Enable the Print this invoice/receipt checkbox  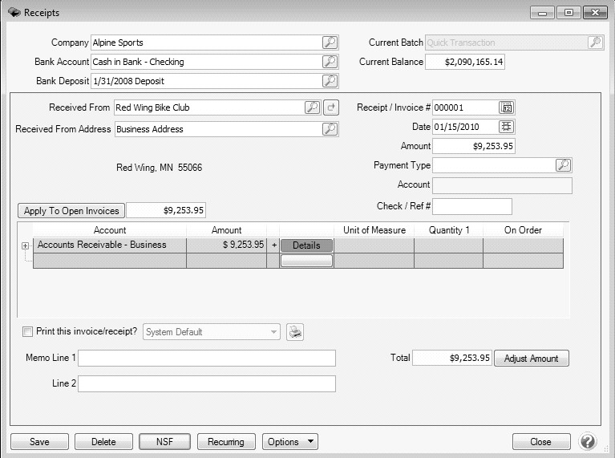pyautogui.click(x=28, y=332)
